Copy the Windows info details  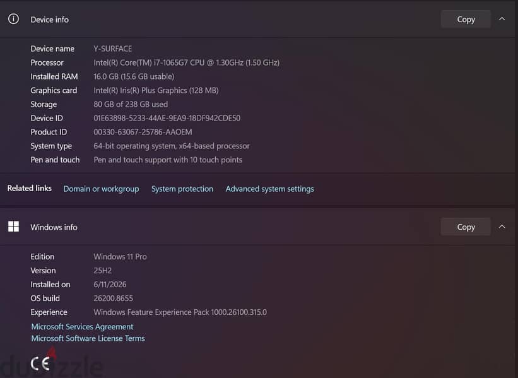pyautogui.click(x=466, y=227)
